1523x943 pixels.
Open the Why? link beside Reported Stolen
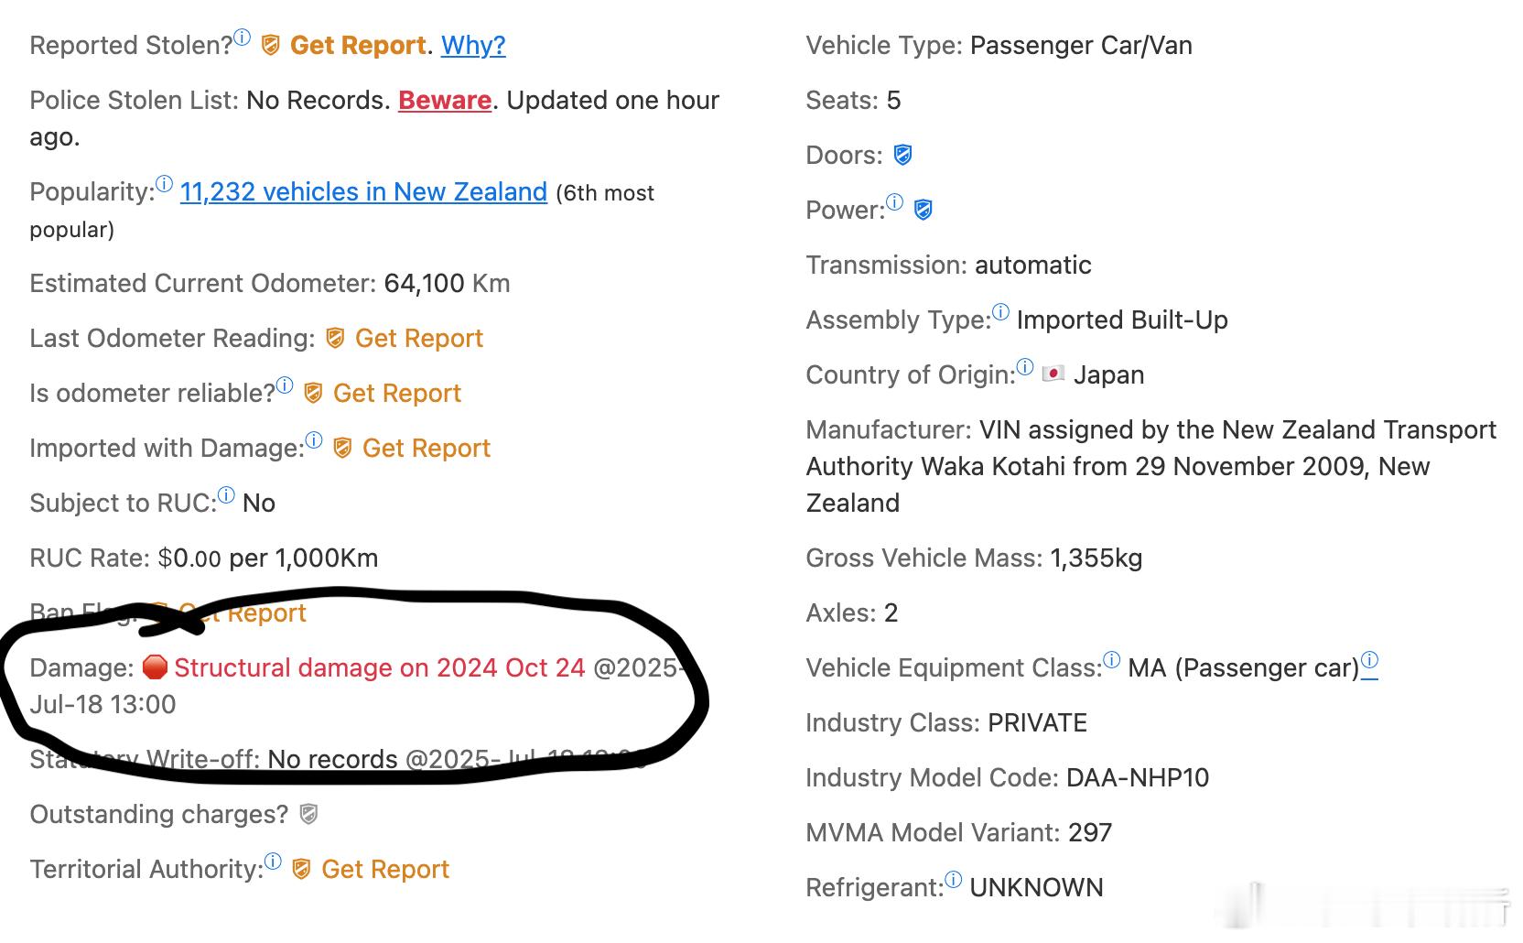tap(473, 45)
